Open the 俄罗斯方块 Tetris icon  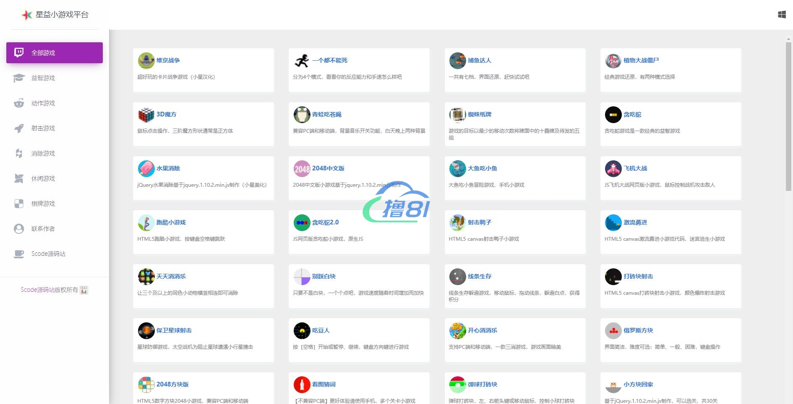(x=613, y=331)
